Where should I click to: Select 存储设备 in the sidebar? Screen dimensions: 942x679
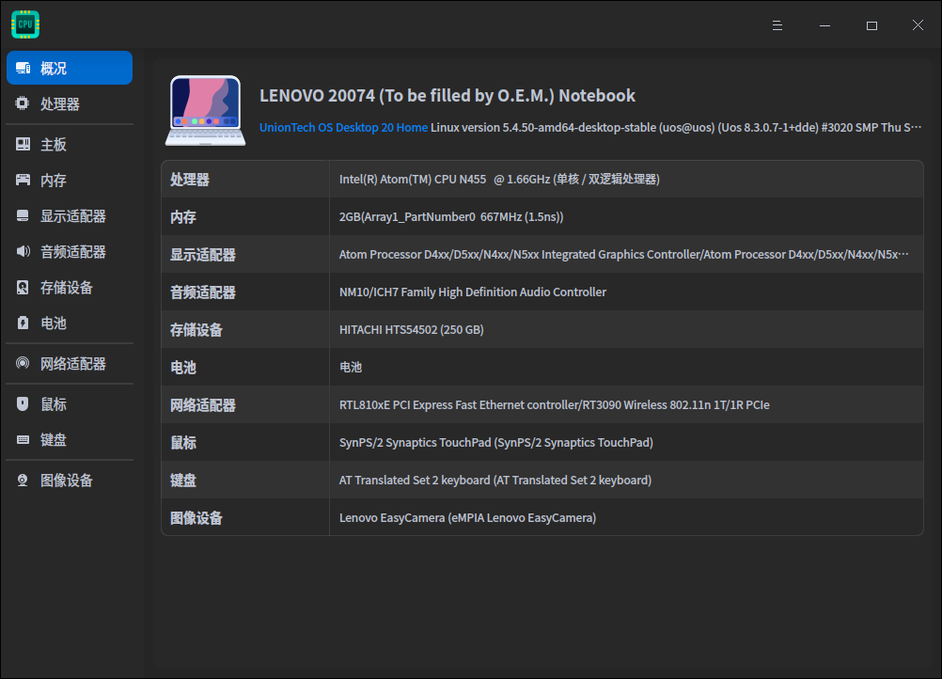(x=61, y=289)
